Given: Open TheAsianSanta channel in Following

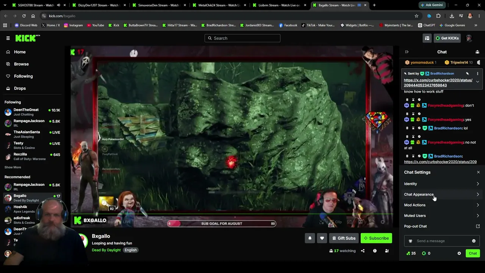Looking at the screenshot, I should coord(32,134).
